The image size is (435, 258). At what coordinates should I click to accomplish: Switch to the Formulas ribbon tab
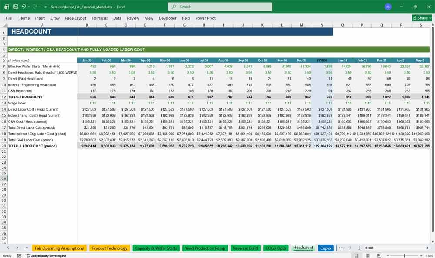(100, 18)
